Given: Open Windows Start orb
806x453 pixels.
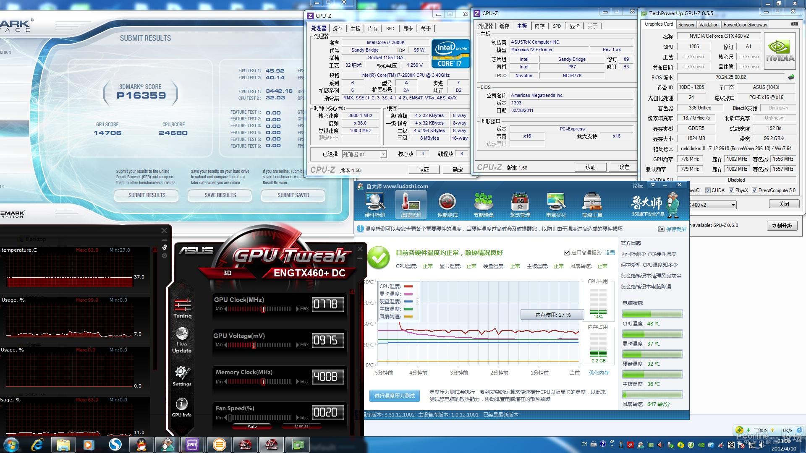Looking at the screenshot, I should [x=11, y=444].
